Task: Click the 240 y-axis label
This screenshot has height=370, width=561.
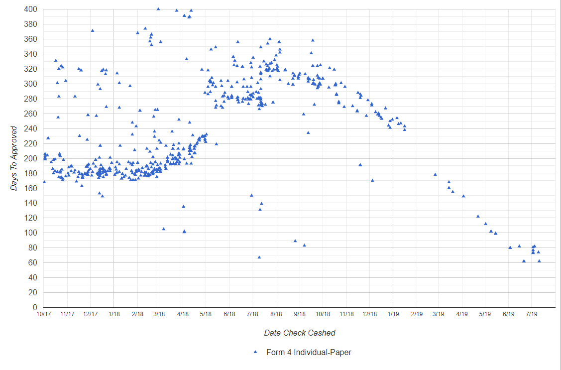Action: click(x=31, y=128)
